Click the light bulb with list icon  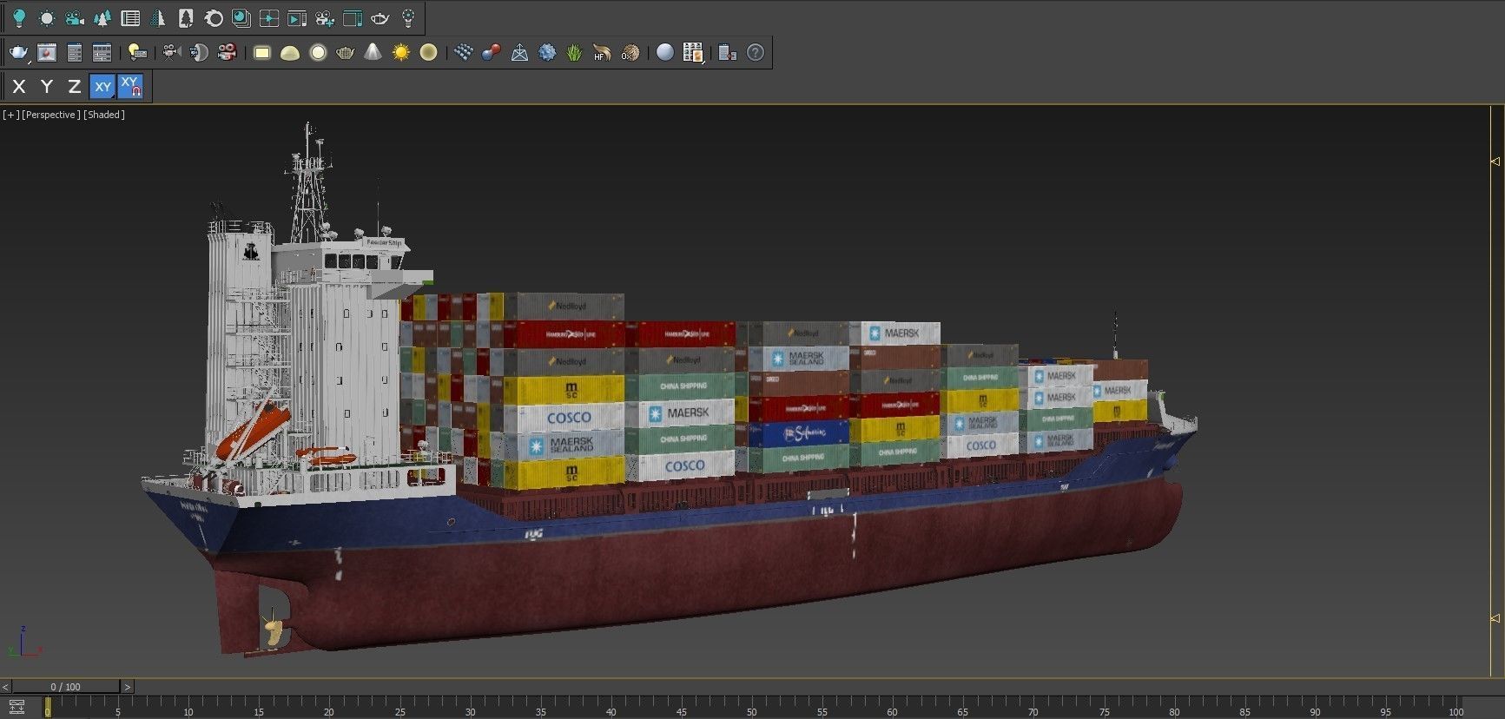[x=137, y=53]
